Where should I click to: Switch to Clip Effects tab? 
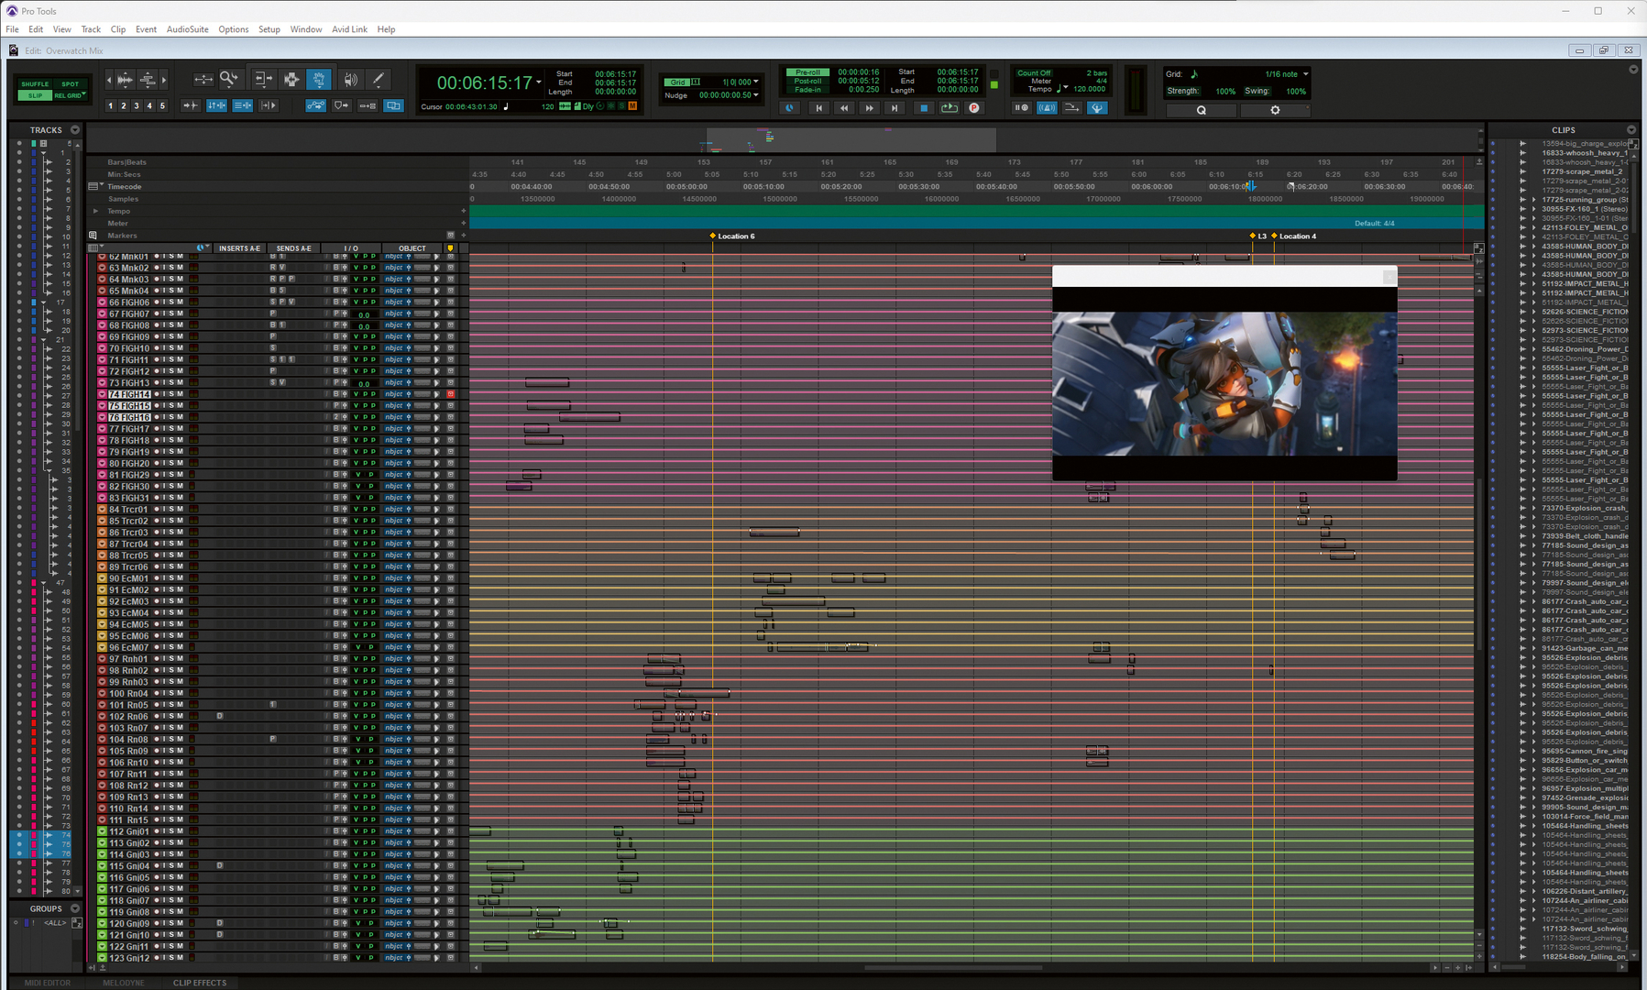pyautogui.click(x=199, y=983)
